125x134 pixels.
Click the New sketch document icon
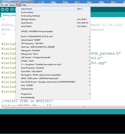[12, 9]
